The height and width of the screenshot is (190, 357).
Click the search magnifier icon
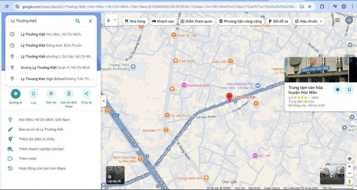[x=78, y=21]
